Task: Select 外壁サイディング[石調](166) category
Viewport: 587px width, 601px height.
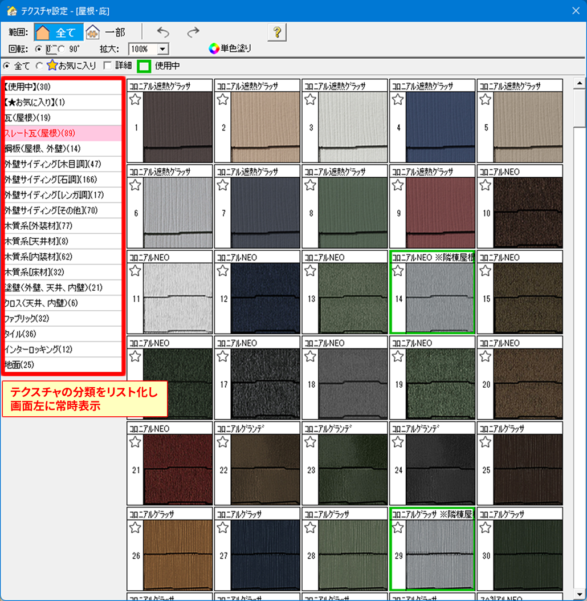Action: (63, 180)
